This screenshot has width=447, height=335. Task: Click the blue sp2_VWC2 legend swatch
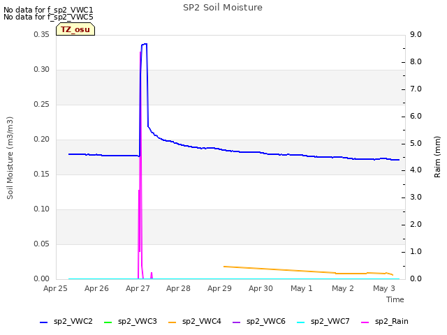click(x=43, y=322)
